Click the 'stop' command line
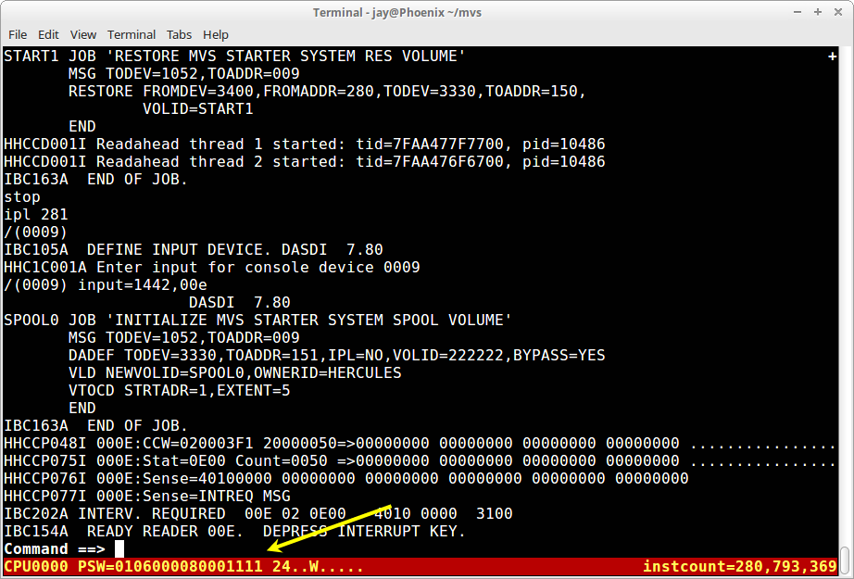Screen dimensions: 854x579 point(22,196)
